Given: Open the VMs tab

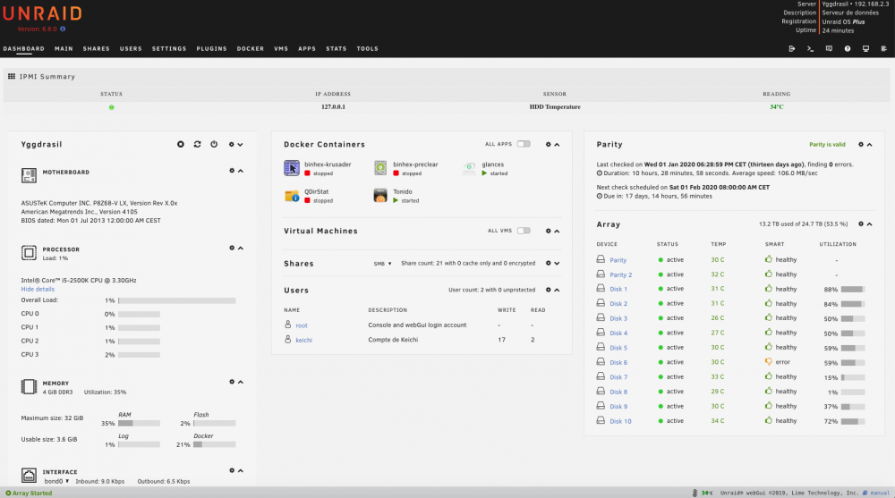Looking at the screenshot, I should pyautogui.click(x=281, y=48).
